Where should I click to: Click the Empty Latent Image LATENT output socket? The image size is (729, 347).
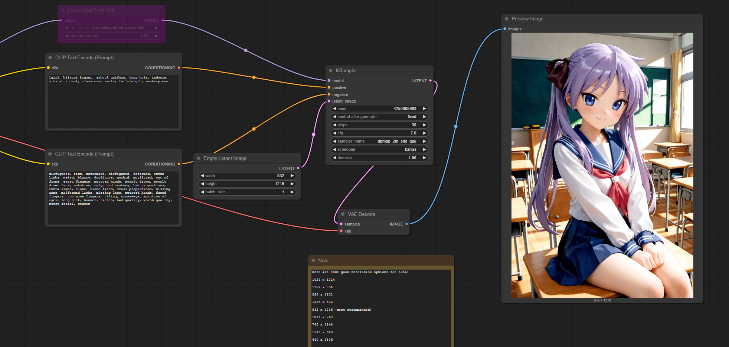pos(298,169)
